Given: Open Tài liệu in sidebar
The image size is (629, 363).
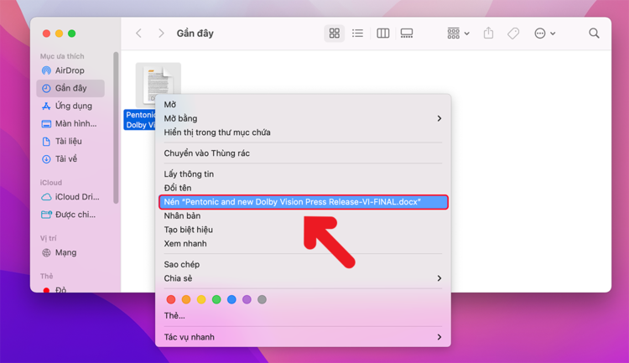Looking at the screenshot, I should [70, 141].
